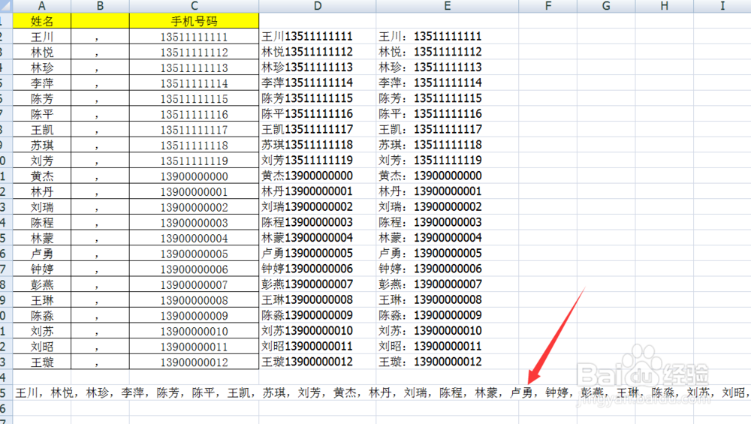Select the name cell 王川 in column A
Image resolution: width=751 pixels, height=424 pixels.
[41, 37]
